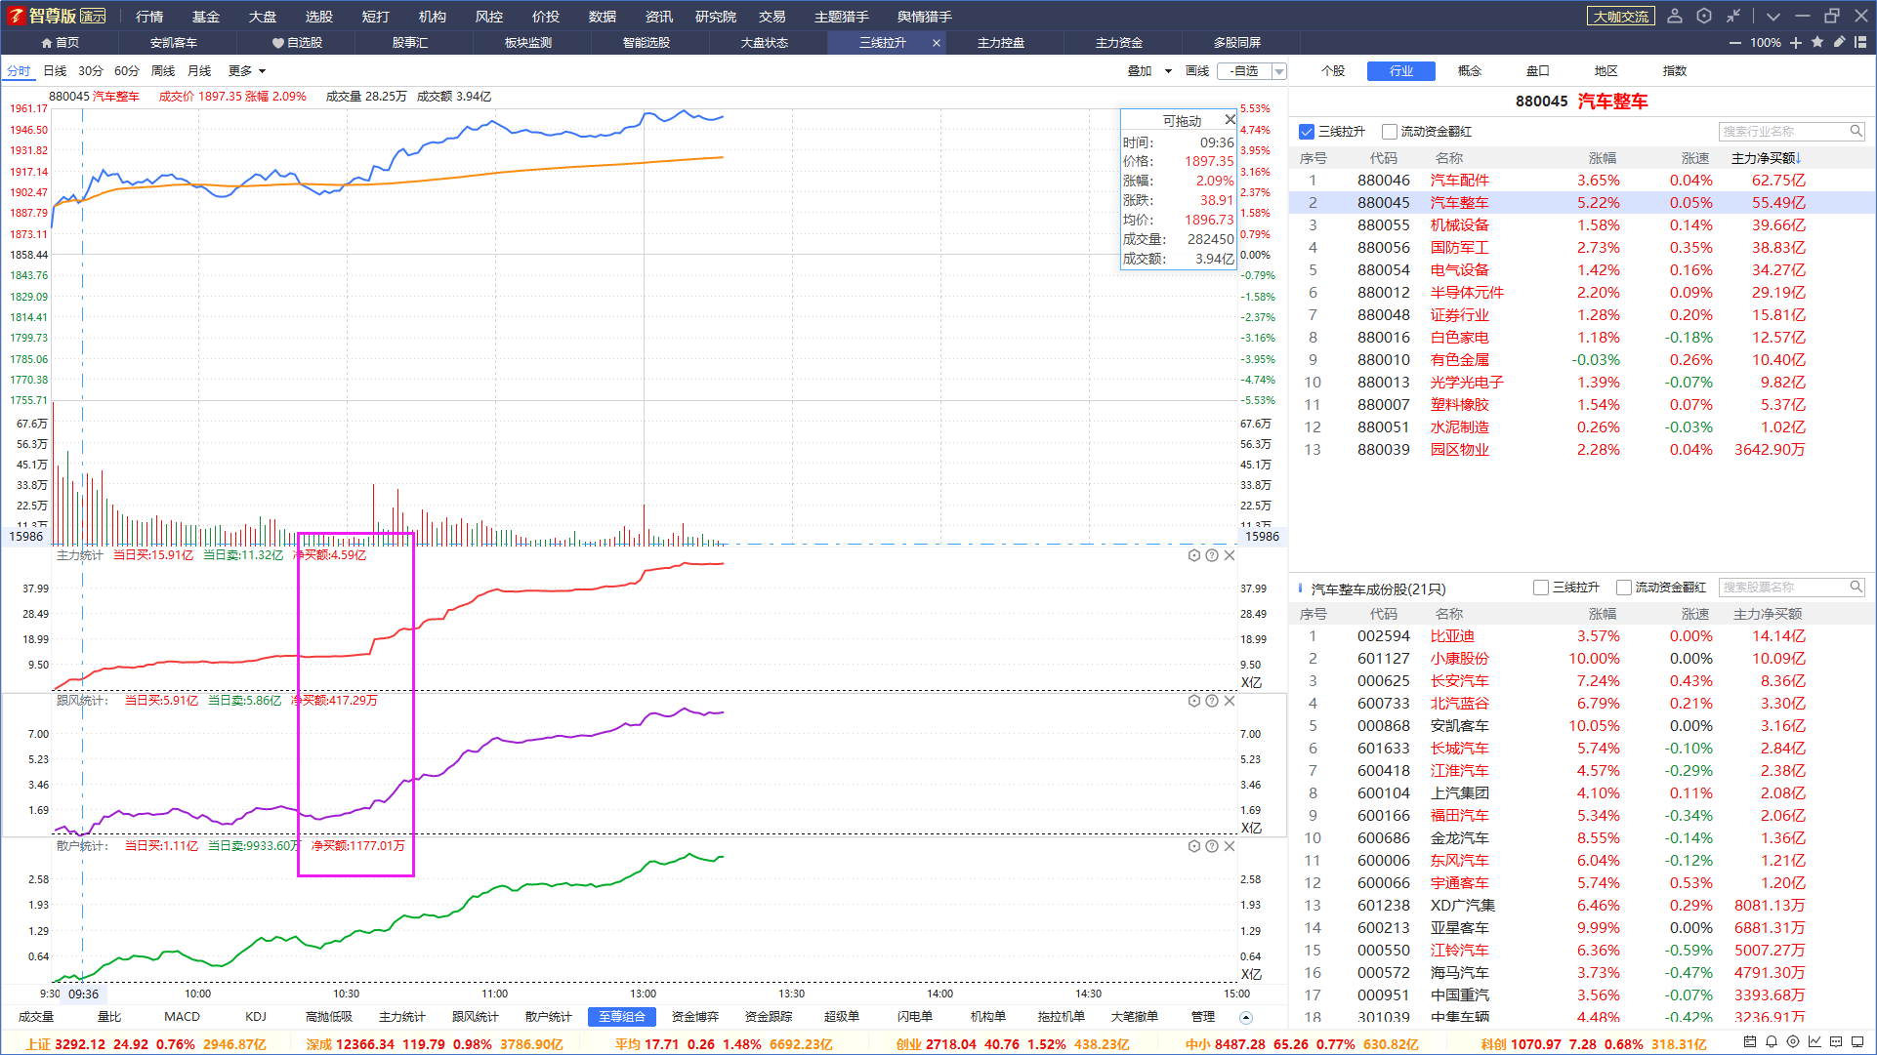Image resolution: width=1877 pixels, height=1055 pixels.
Task: Open the 行情 menu
Action: tap(149, 17)
